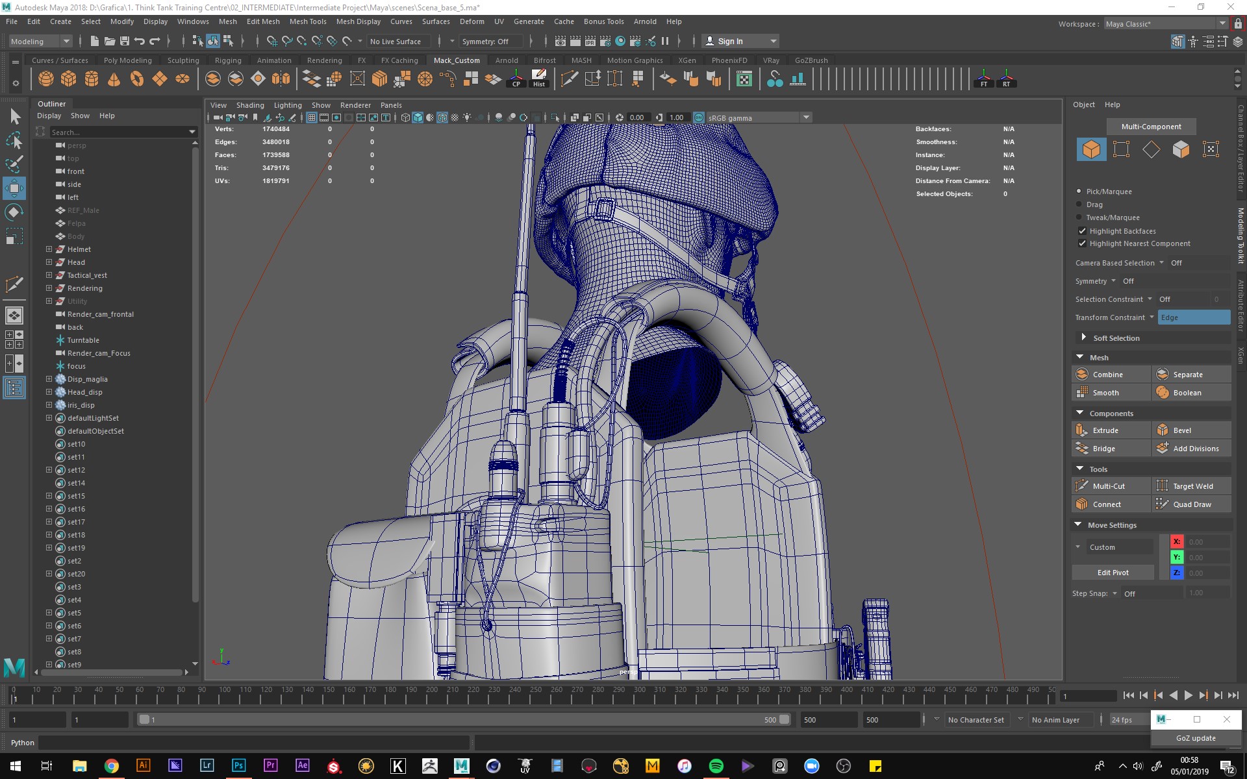Select the Move tool in left toolbox
1247x779 pixels.
point(14,188)
